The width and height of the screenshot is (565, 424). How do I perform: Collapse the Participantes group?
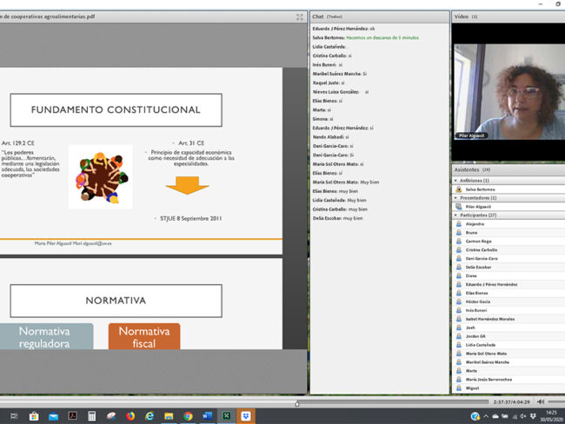(457, 215)
